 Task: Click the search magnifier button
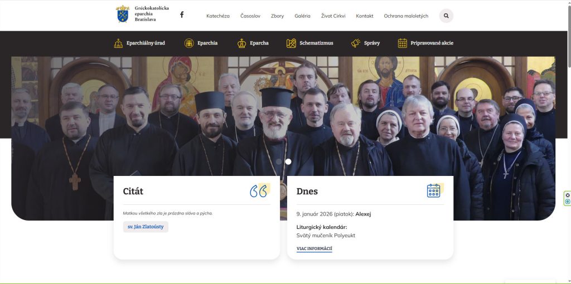pos(446,16)
